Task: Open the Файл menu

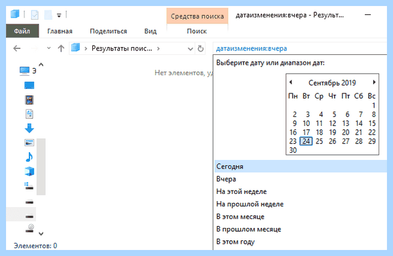Action: point(22,31)
